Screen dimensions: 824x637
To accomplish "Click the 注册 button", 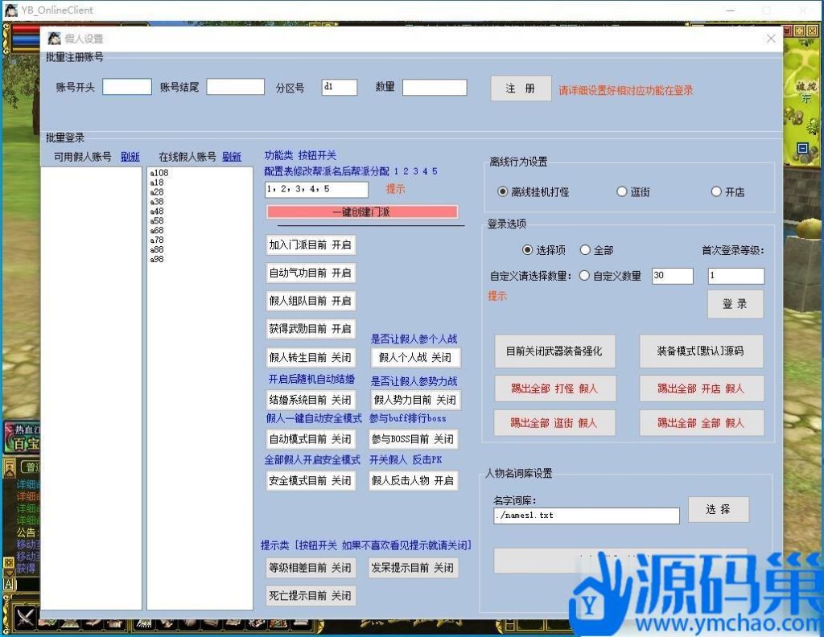I will 521,88.
